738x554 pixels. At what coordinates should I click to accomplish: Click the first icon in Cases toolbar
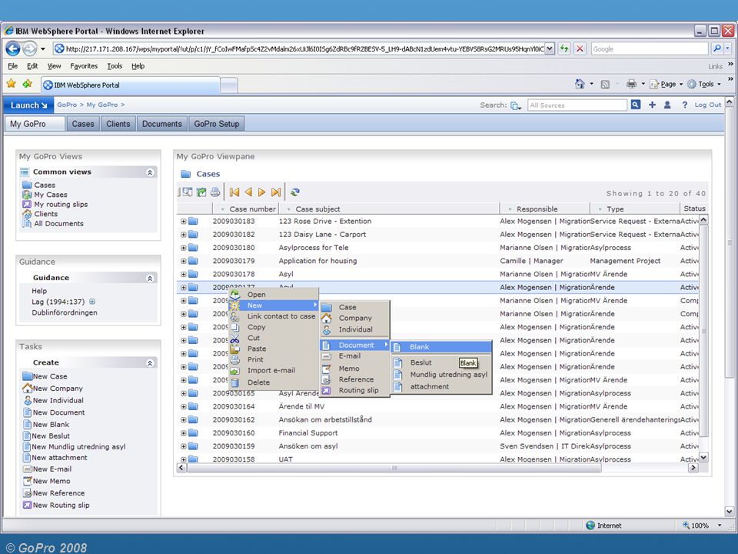click(x=187, y=192)
